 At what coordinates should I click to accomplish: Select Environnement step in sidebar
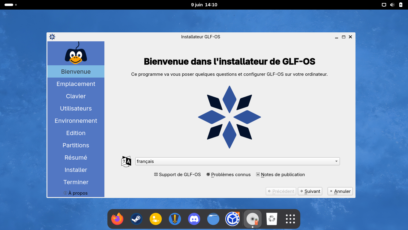pyautogui.click(x=76, y=121)
